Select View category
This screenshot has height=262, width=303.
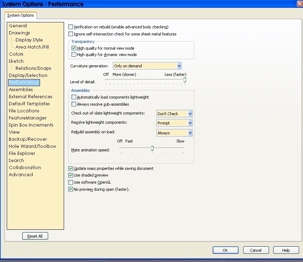[14, 132]
